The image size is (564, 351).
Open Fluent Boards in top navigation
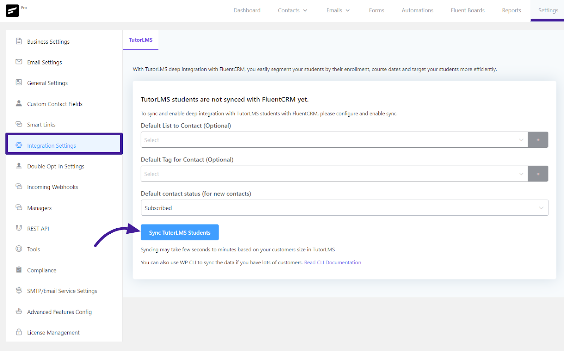click(468, 11)
